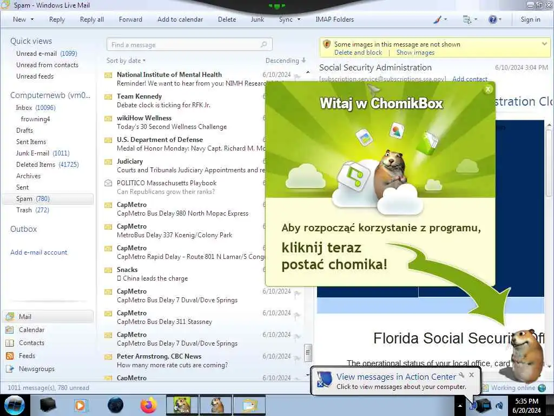Open the Sync dropdown arrow
This screenshot has width=554, height=416.
[299, 19]
